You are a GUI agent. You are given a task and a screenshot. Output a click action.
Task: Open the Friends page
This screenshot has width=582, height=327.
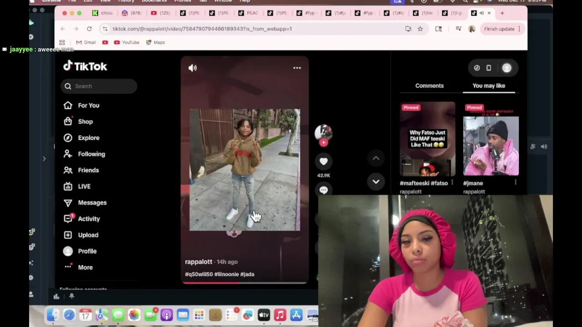(81, 170)
